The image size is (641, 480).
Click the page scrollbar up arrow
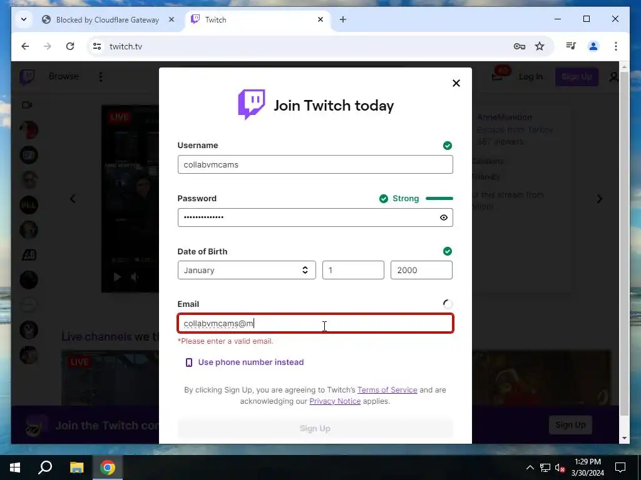click(x=624, y=66)
